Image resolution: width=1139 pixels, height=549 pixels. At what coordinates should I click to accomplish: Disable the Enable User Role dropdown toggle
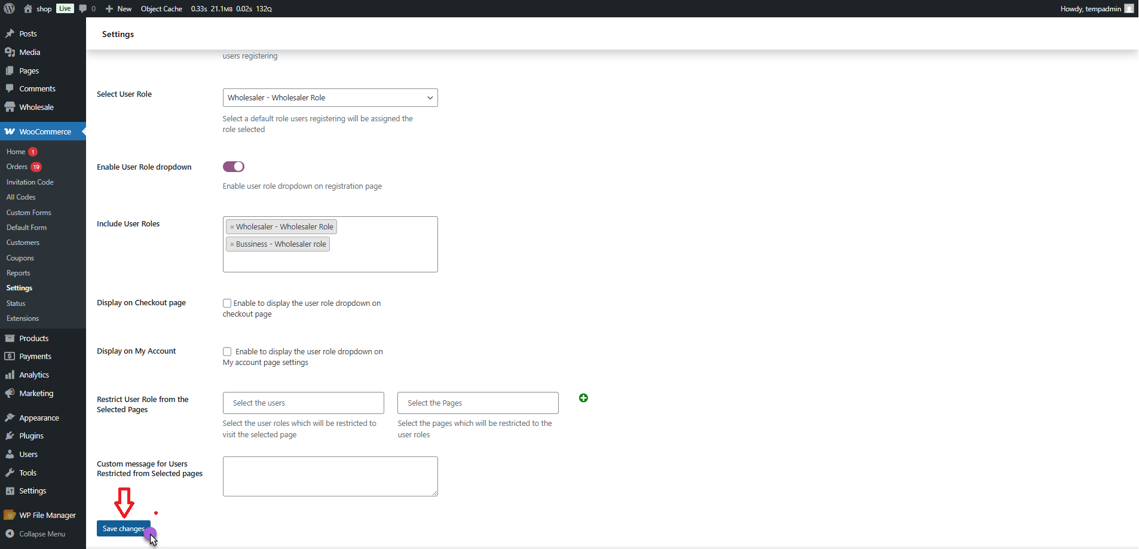coord(233,167)
